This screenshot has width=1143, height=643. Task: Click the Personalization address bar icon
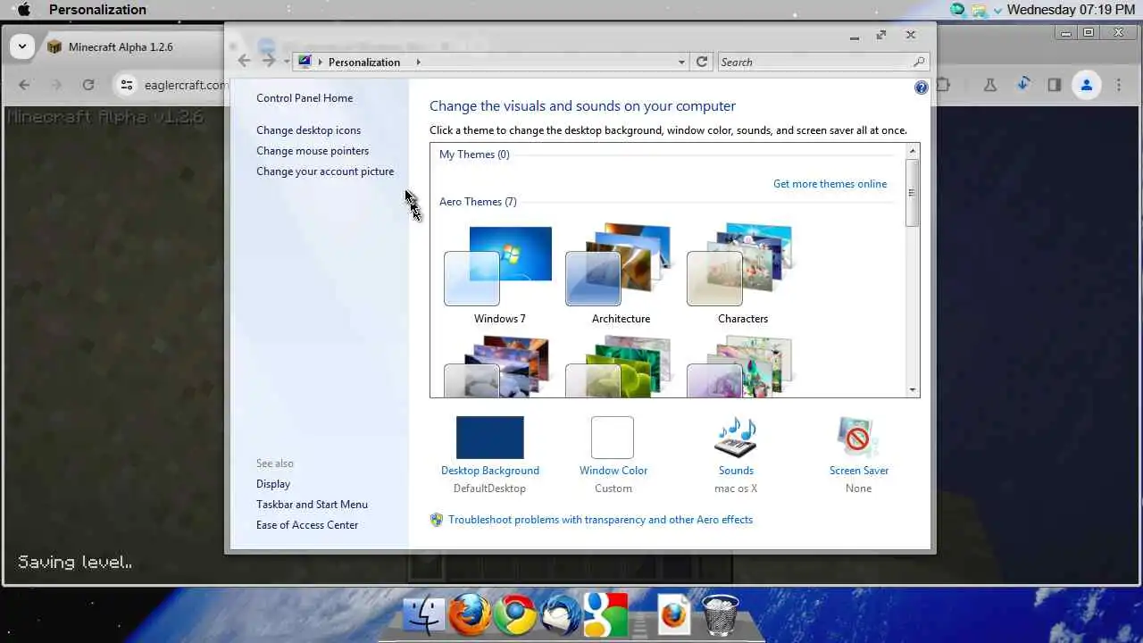click(305, 62)
